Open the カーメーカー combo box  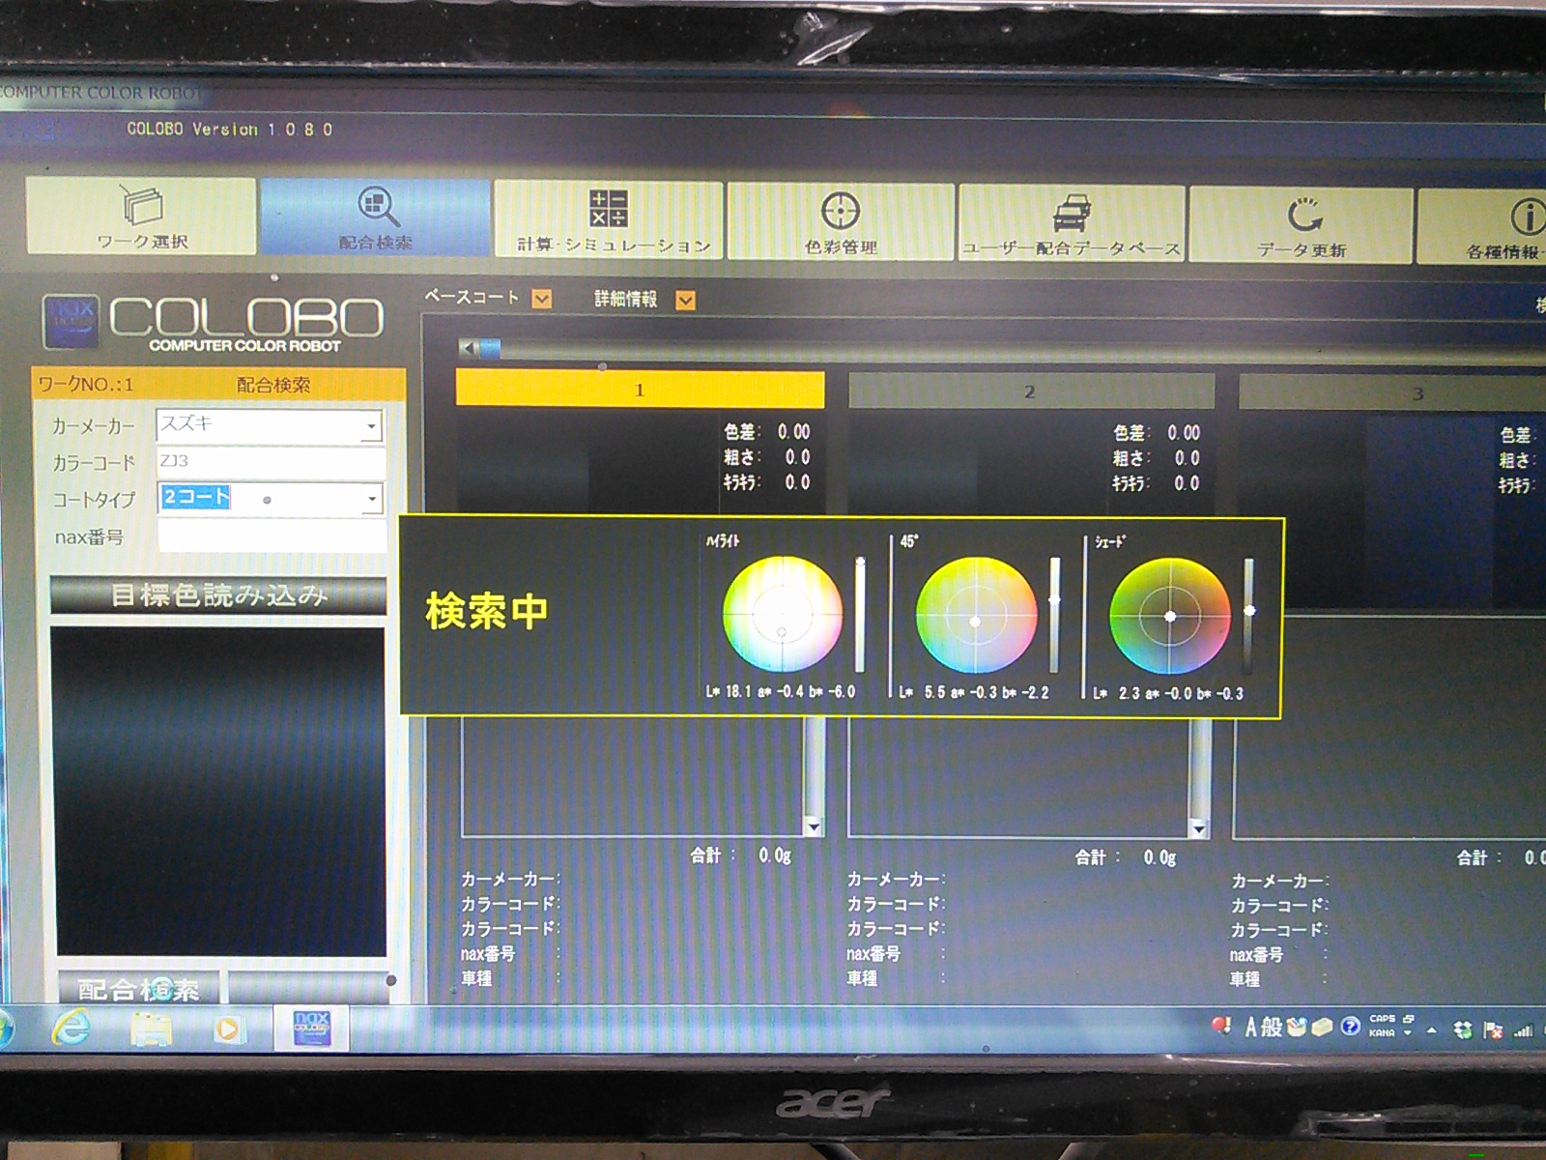[x=270, y=425]
